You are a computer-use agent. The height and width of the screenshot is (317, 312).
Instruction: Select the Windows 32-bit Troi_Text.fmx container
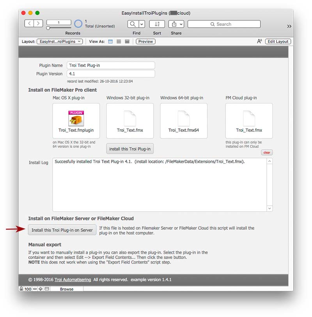130,121
